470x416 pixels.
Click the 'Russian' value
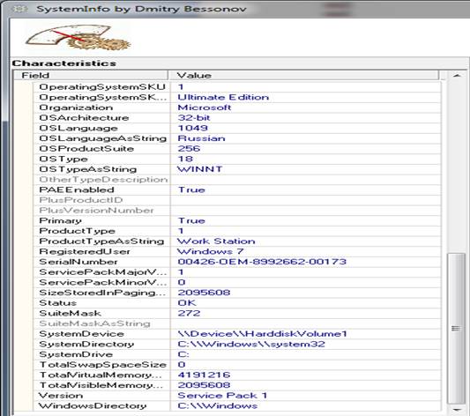click(201, 138)
